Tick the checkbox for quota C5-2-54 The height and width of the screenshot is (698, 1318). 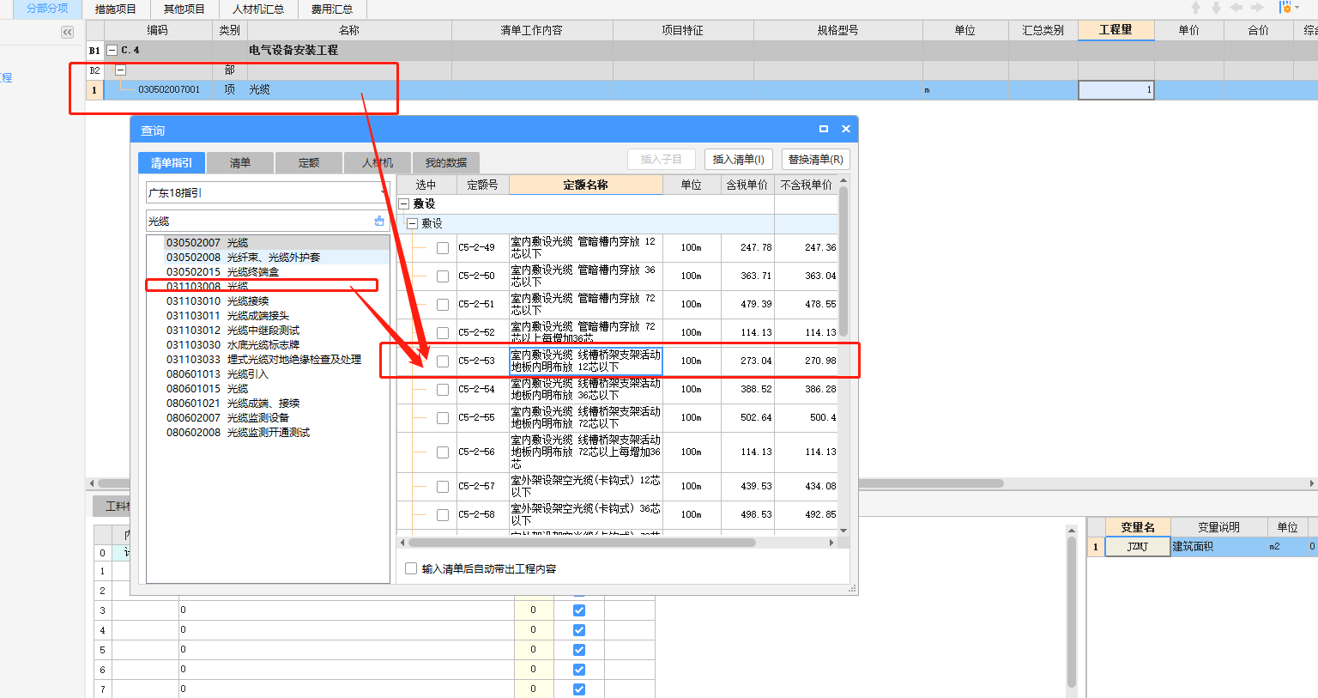pos(443,390)
